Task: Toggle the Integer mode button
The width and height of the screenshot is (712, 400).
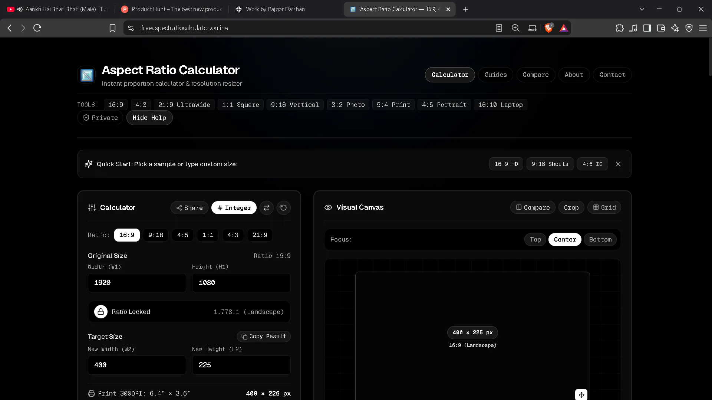Action: point(234,208)
